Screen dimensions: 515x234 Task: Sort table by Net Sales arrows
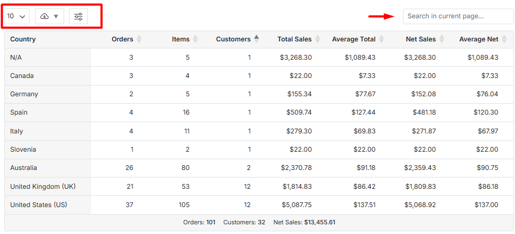tap(442, 39)
